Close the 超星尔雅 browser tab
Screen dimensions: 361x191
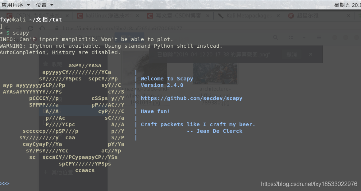(349, 16)
